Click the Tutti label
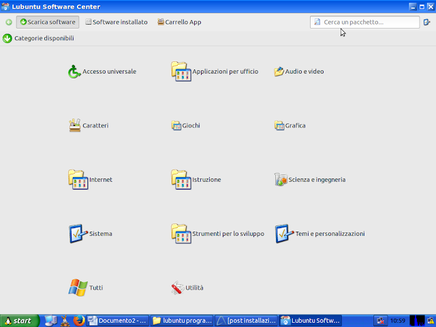The image size is (436, 327). point(96,287)
